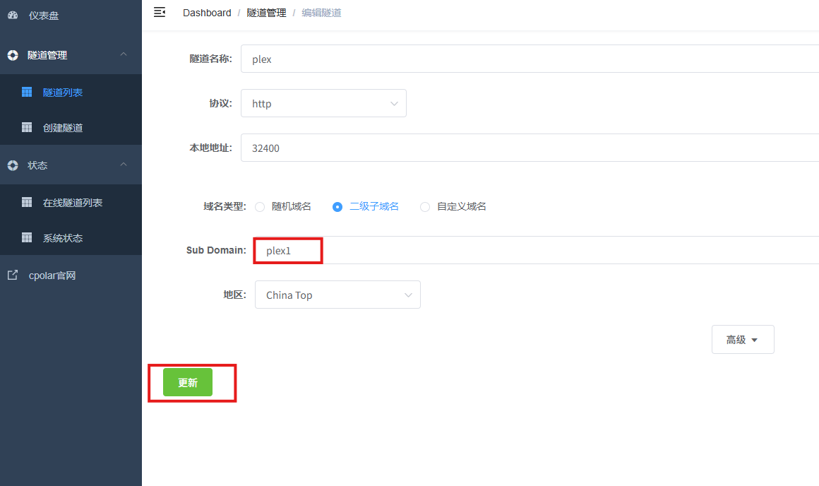Click the circular icon beside 隧道管理
This screenshot has height=486, width=819.
(13, 55)
